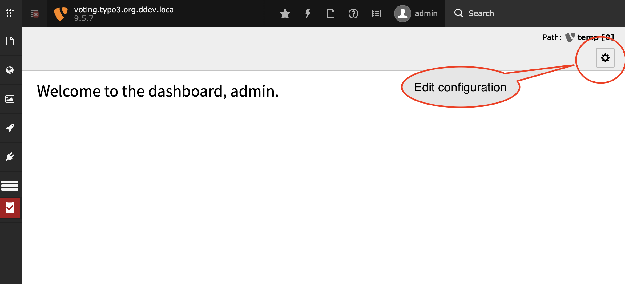Click the TYPO3 logo in top bar
625x284 pixels.
coord(61,14)
